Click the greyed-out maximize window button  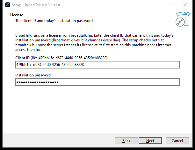coord(170,5)
